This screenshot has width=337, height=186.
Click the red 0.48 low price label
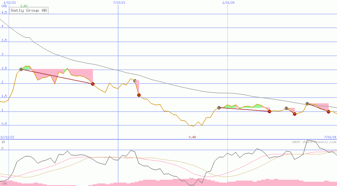(192, 137)
